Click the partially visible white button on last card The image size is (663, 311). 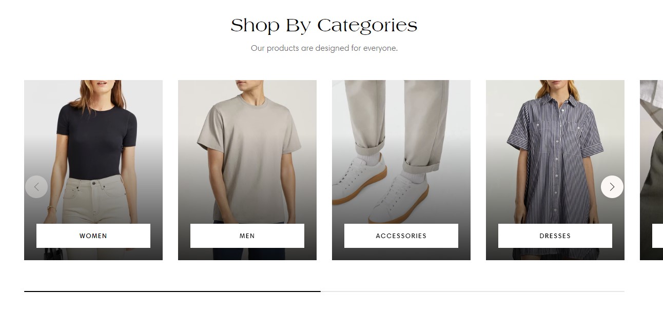click(657, 236)
